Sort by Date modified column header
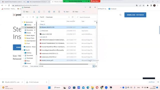Viewport: 160px width, 90px height. [71, 21]
